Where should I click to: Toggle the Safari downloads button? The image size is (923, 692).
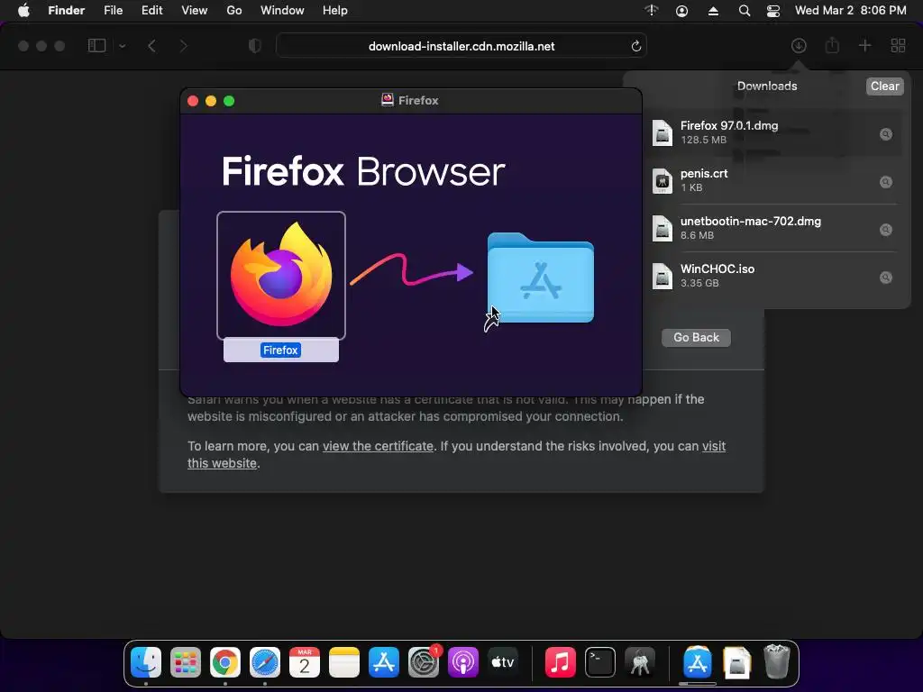799,45
